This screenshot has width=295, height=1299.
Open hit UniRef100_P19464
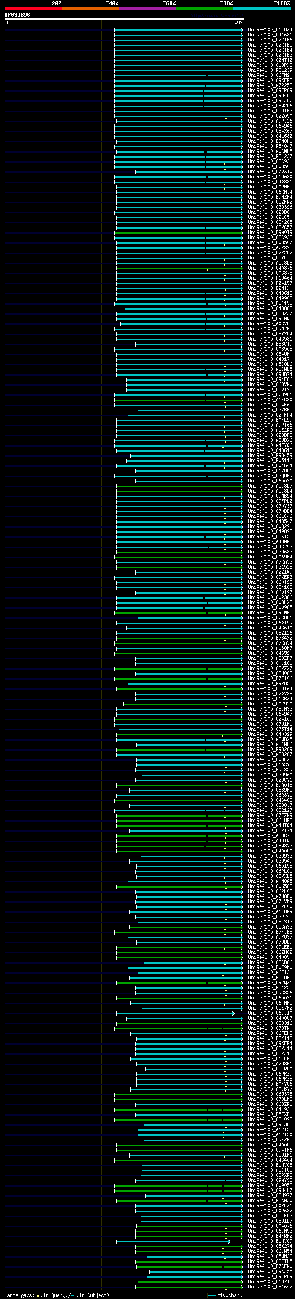tap(270, 278)
